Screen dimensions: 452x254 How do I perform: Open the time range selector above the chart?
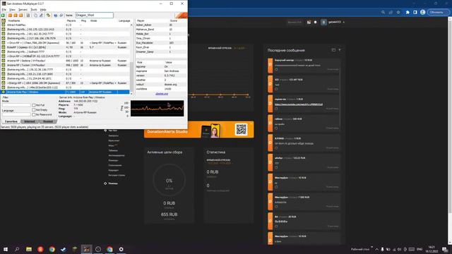pos(239,48)
